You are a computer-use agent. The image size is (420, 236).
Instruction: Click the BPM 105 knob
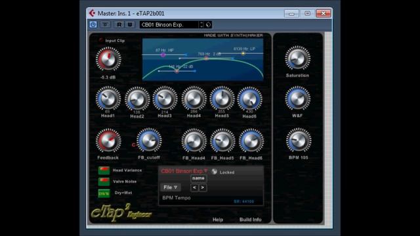299,140
